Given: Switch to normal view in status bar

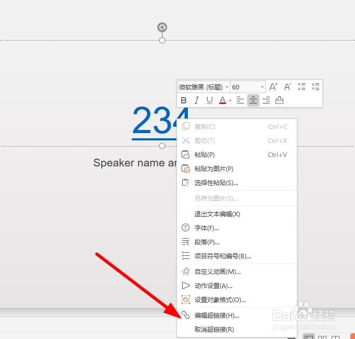Looking at the screenshot, I should [309, 337].
